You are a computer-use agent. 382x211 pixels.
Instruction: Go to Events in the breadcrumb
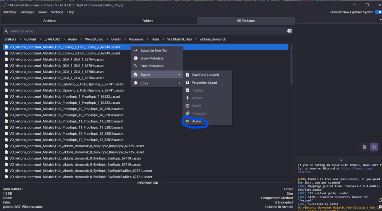(x=116, y=39)
